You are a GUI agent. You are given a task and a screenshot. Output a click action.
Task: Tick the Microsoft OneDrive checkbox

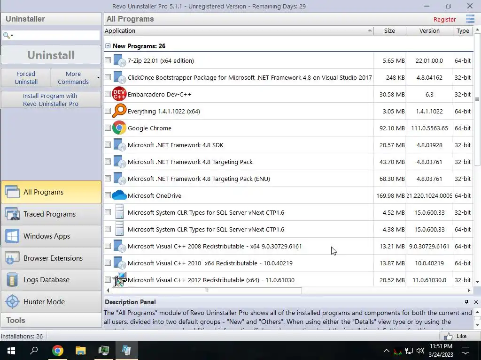click(x=108, y=195)
